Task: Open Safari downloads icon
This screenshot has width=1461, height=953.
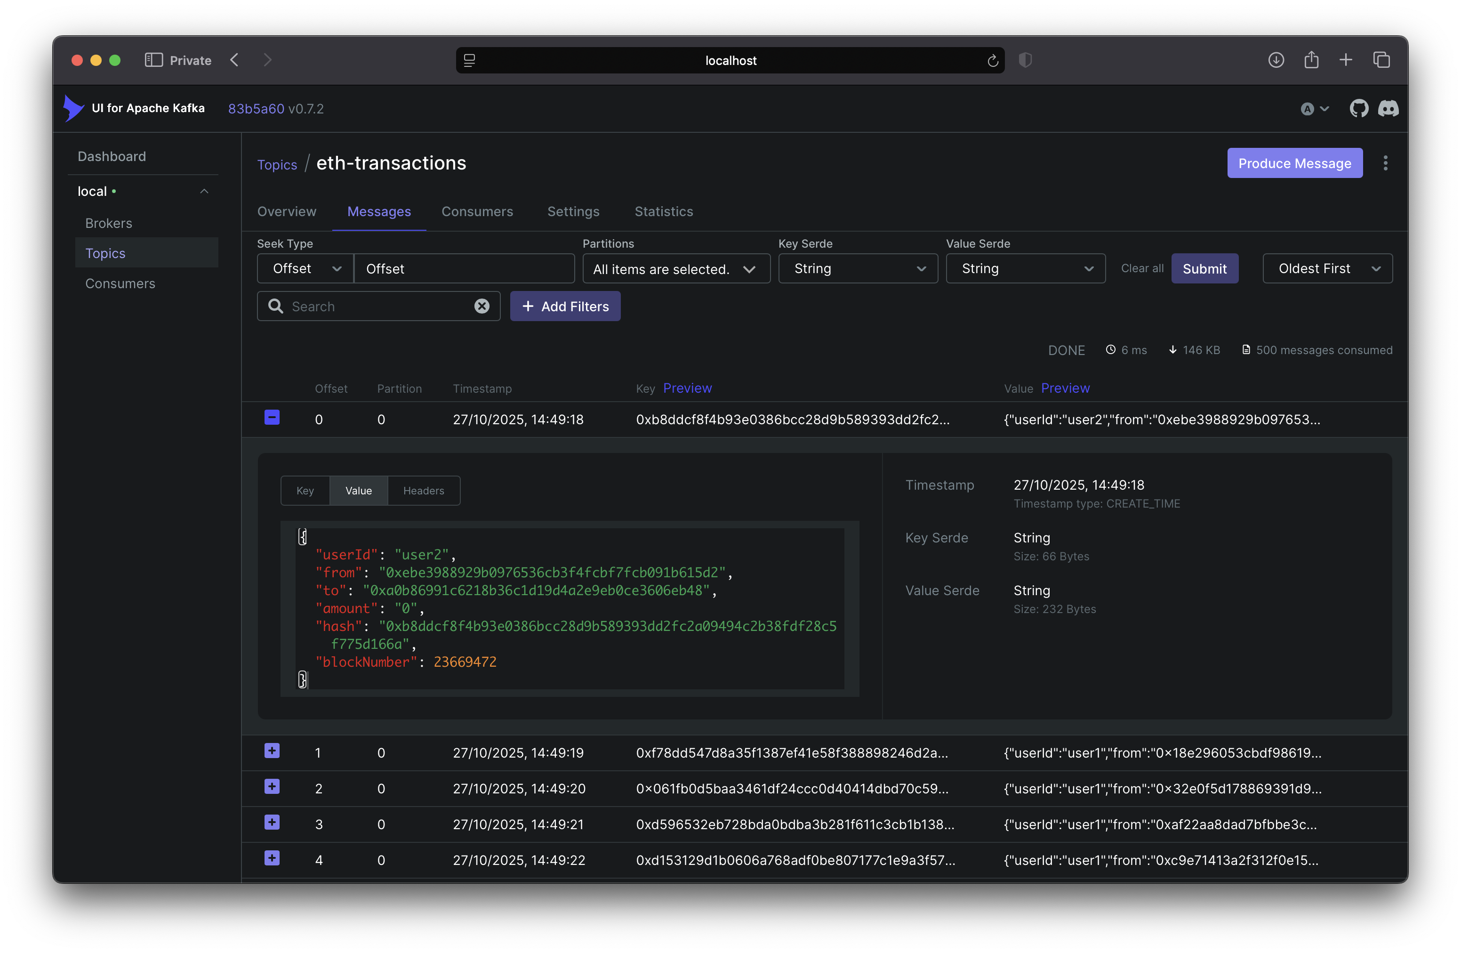Action: [x=1276, y=59]
